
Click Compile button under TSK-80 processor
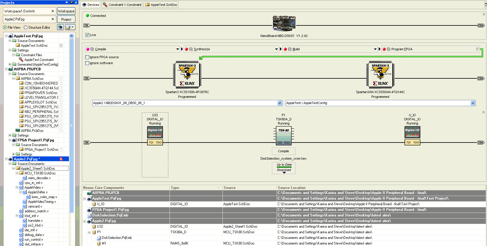click(283, 151)
